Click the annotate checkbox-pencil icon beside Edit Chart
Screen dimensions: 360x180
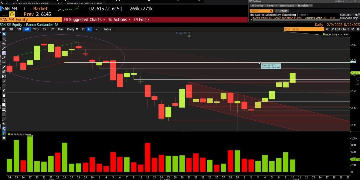pos(353,29)
